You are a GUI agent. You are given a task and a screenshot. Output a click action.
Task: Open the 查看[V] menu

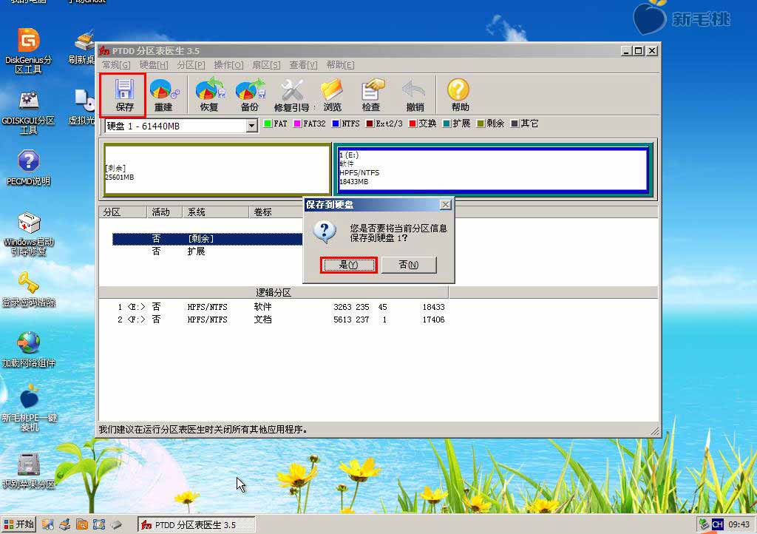coord(303,64)
